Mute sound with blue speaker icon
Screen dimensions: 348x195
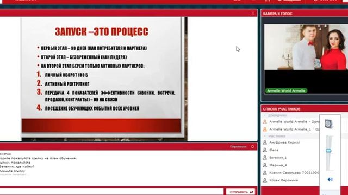coord(330,179)
